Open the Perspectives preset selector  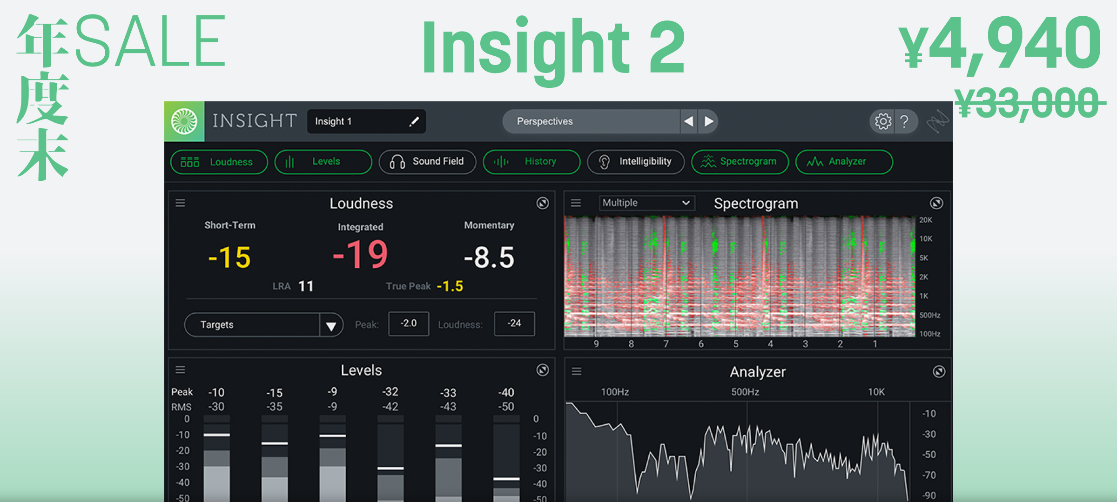(x=591, y=121)
